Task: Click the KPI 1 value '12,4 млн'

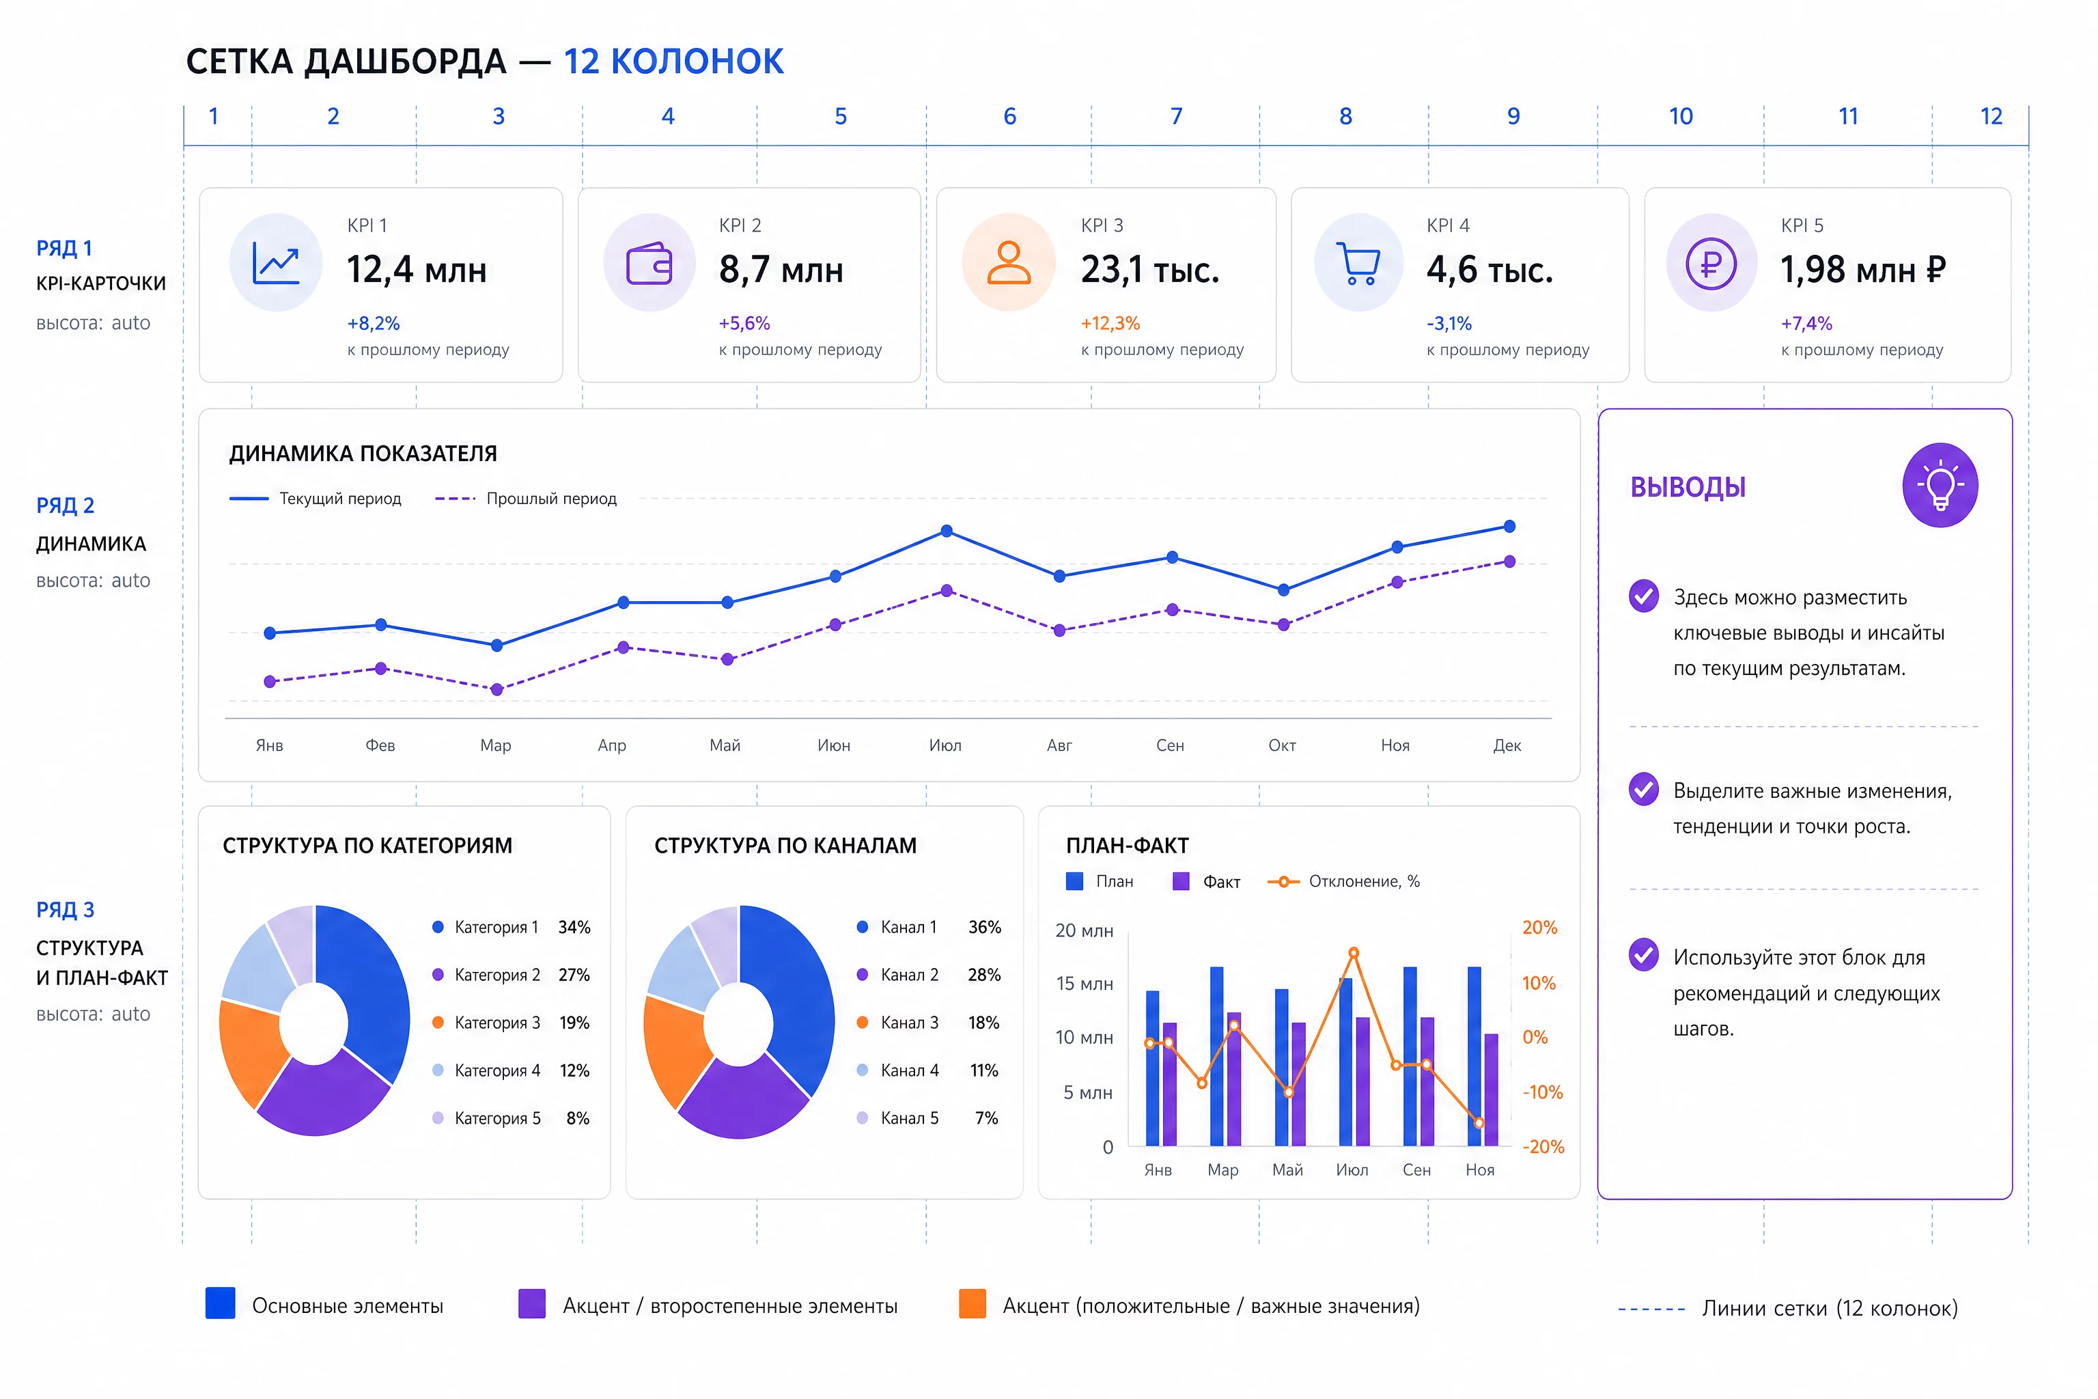Action: [417, 269]
